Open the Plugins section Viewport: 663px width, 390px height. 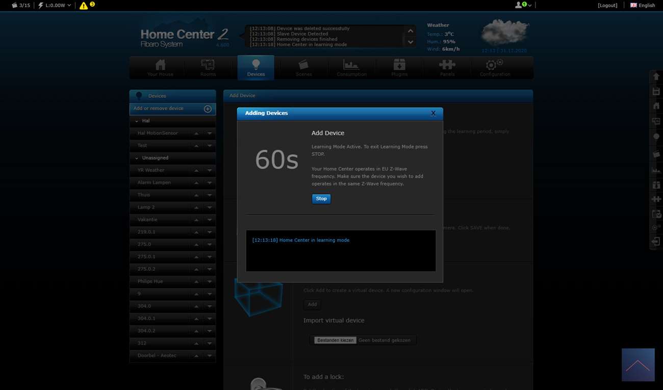(399, 68)
